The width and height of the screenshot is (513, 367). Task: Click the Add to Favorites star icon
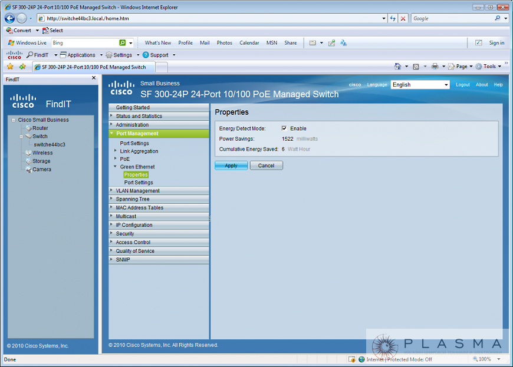[22, 67]
